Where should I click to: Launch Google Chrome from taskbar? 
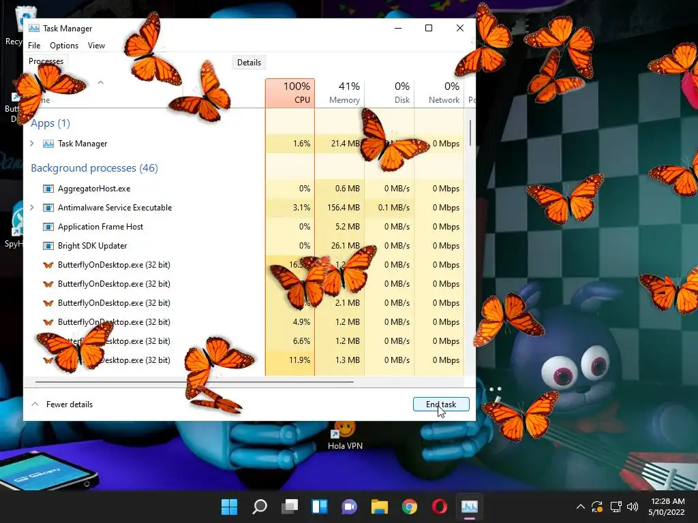pos(410,507)
